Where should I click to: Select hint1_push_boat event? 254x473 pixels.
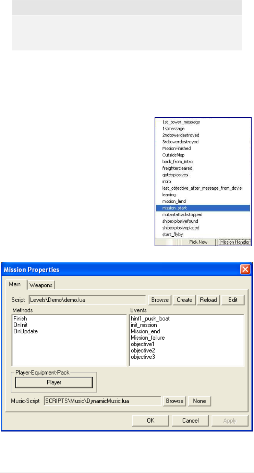pos(150,319)
